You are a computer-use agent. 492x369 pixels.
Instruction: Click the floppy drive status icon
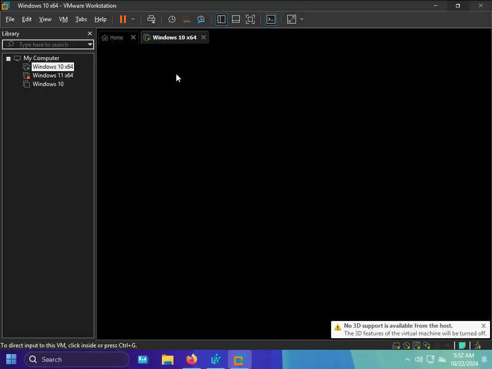coord(417,345)
